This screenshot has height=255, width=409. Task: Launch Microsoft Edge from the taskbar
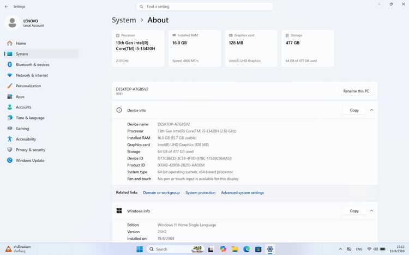[246, 249]
